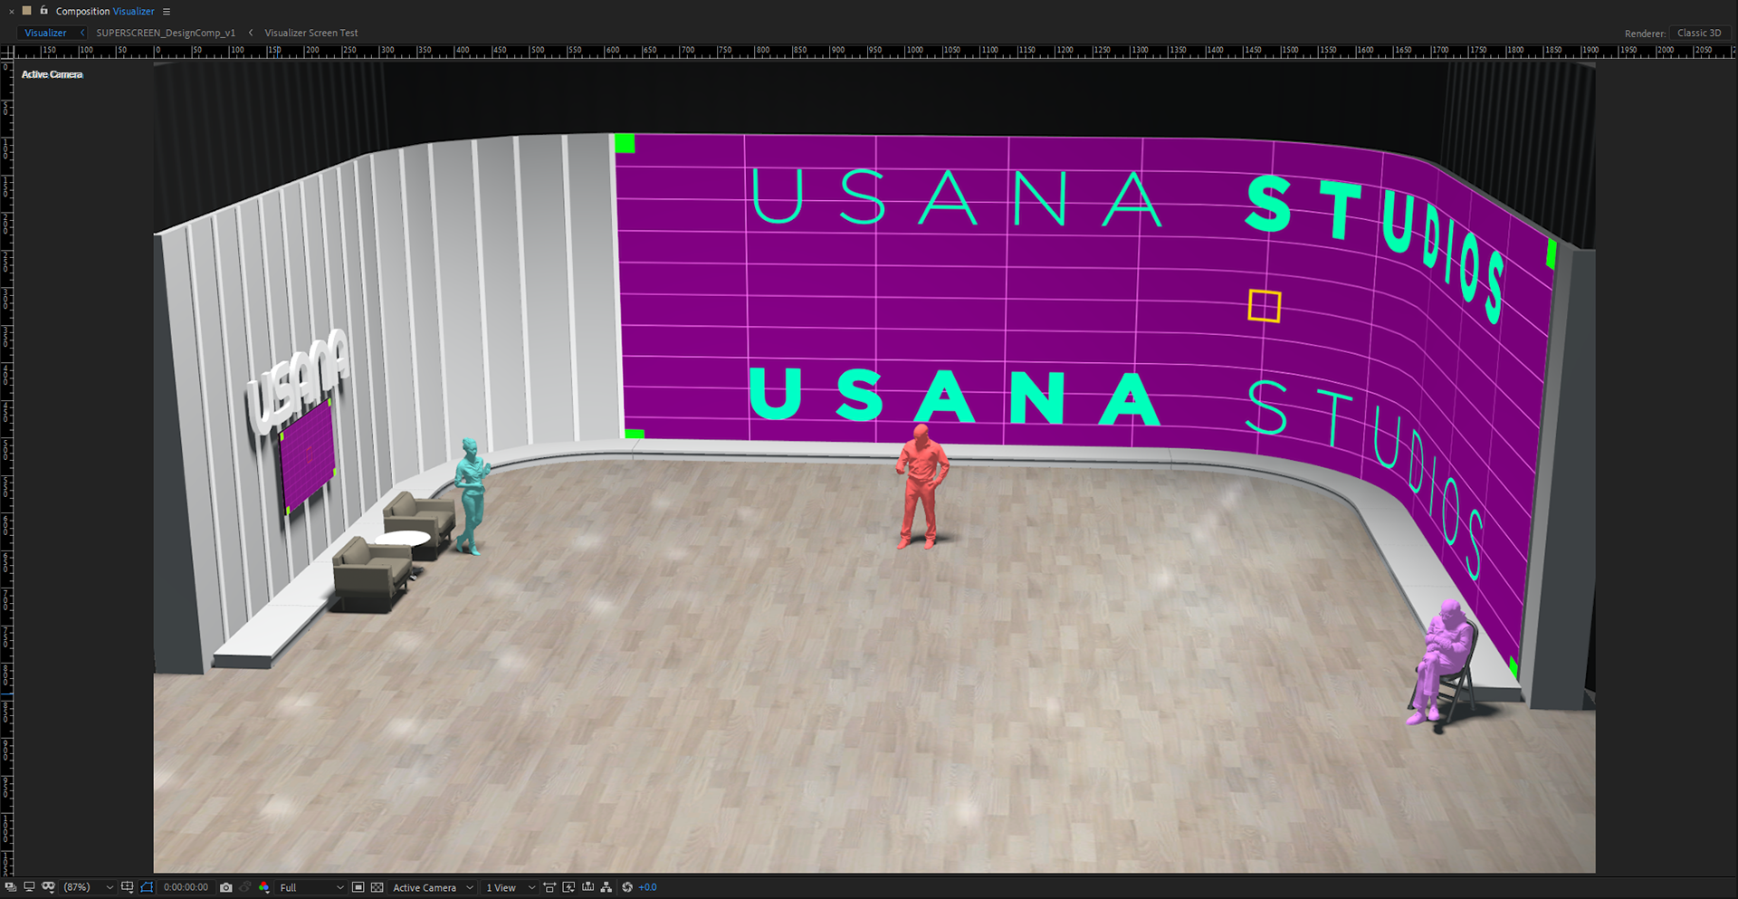
Task: Take a snapshot with camera icon
Action: click(226, 887)
